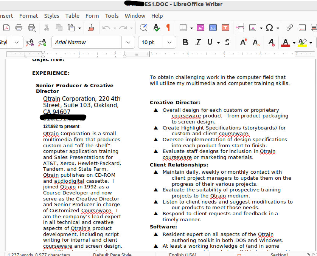Click English (USA) language in status bar
Screen dimensions: 317x256
(182, 254)
